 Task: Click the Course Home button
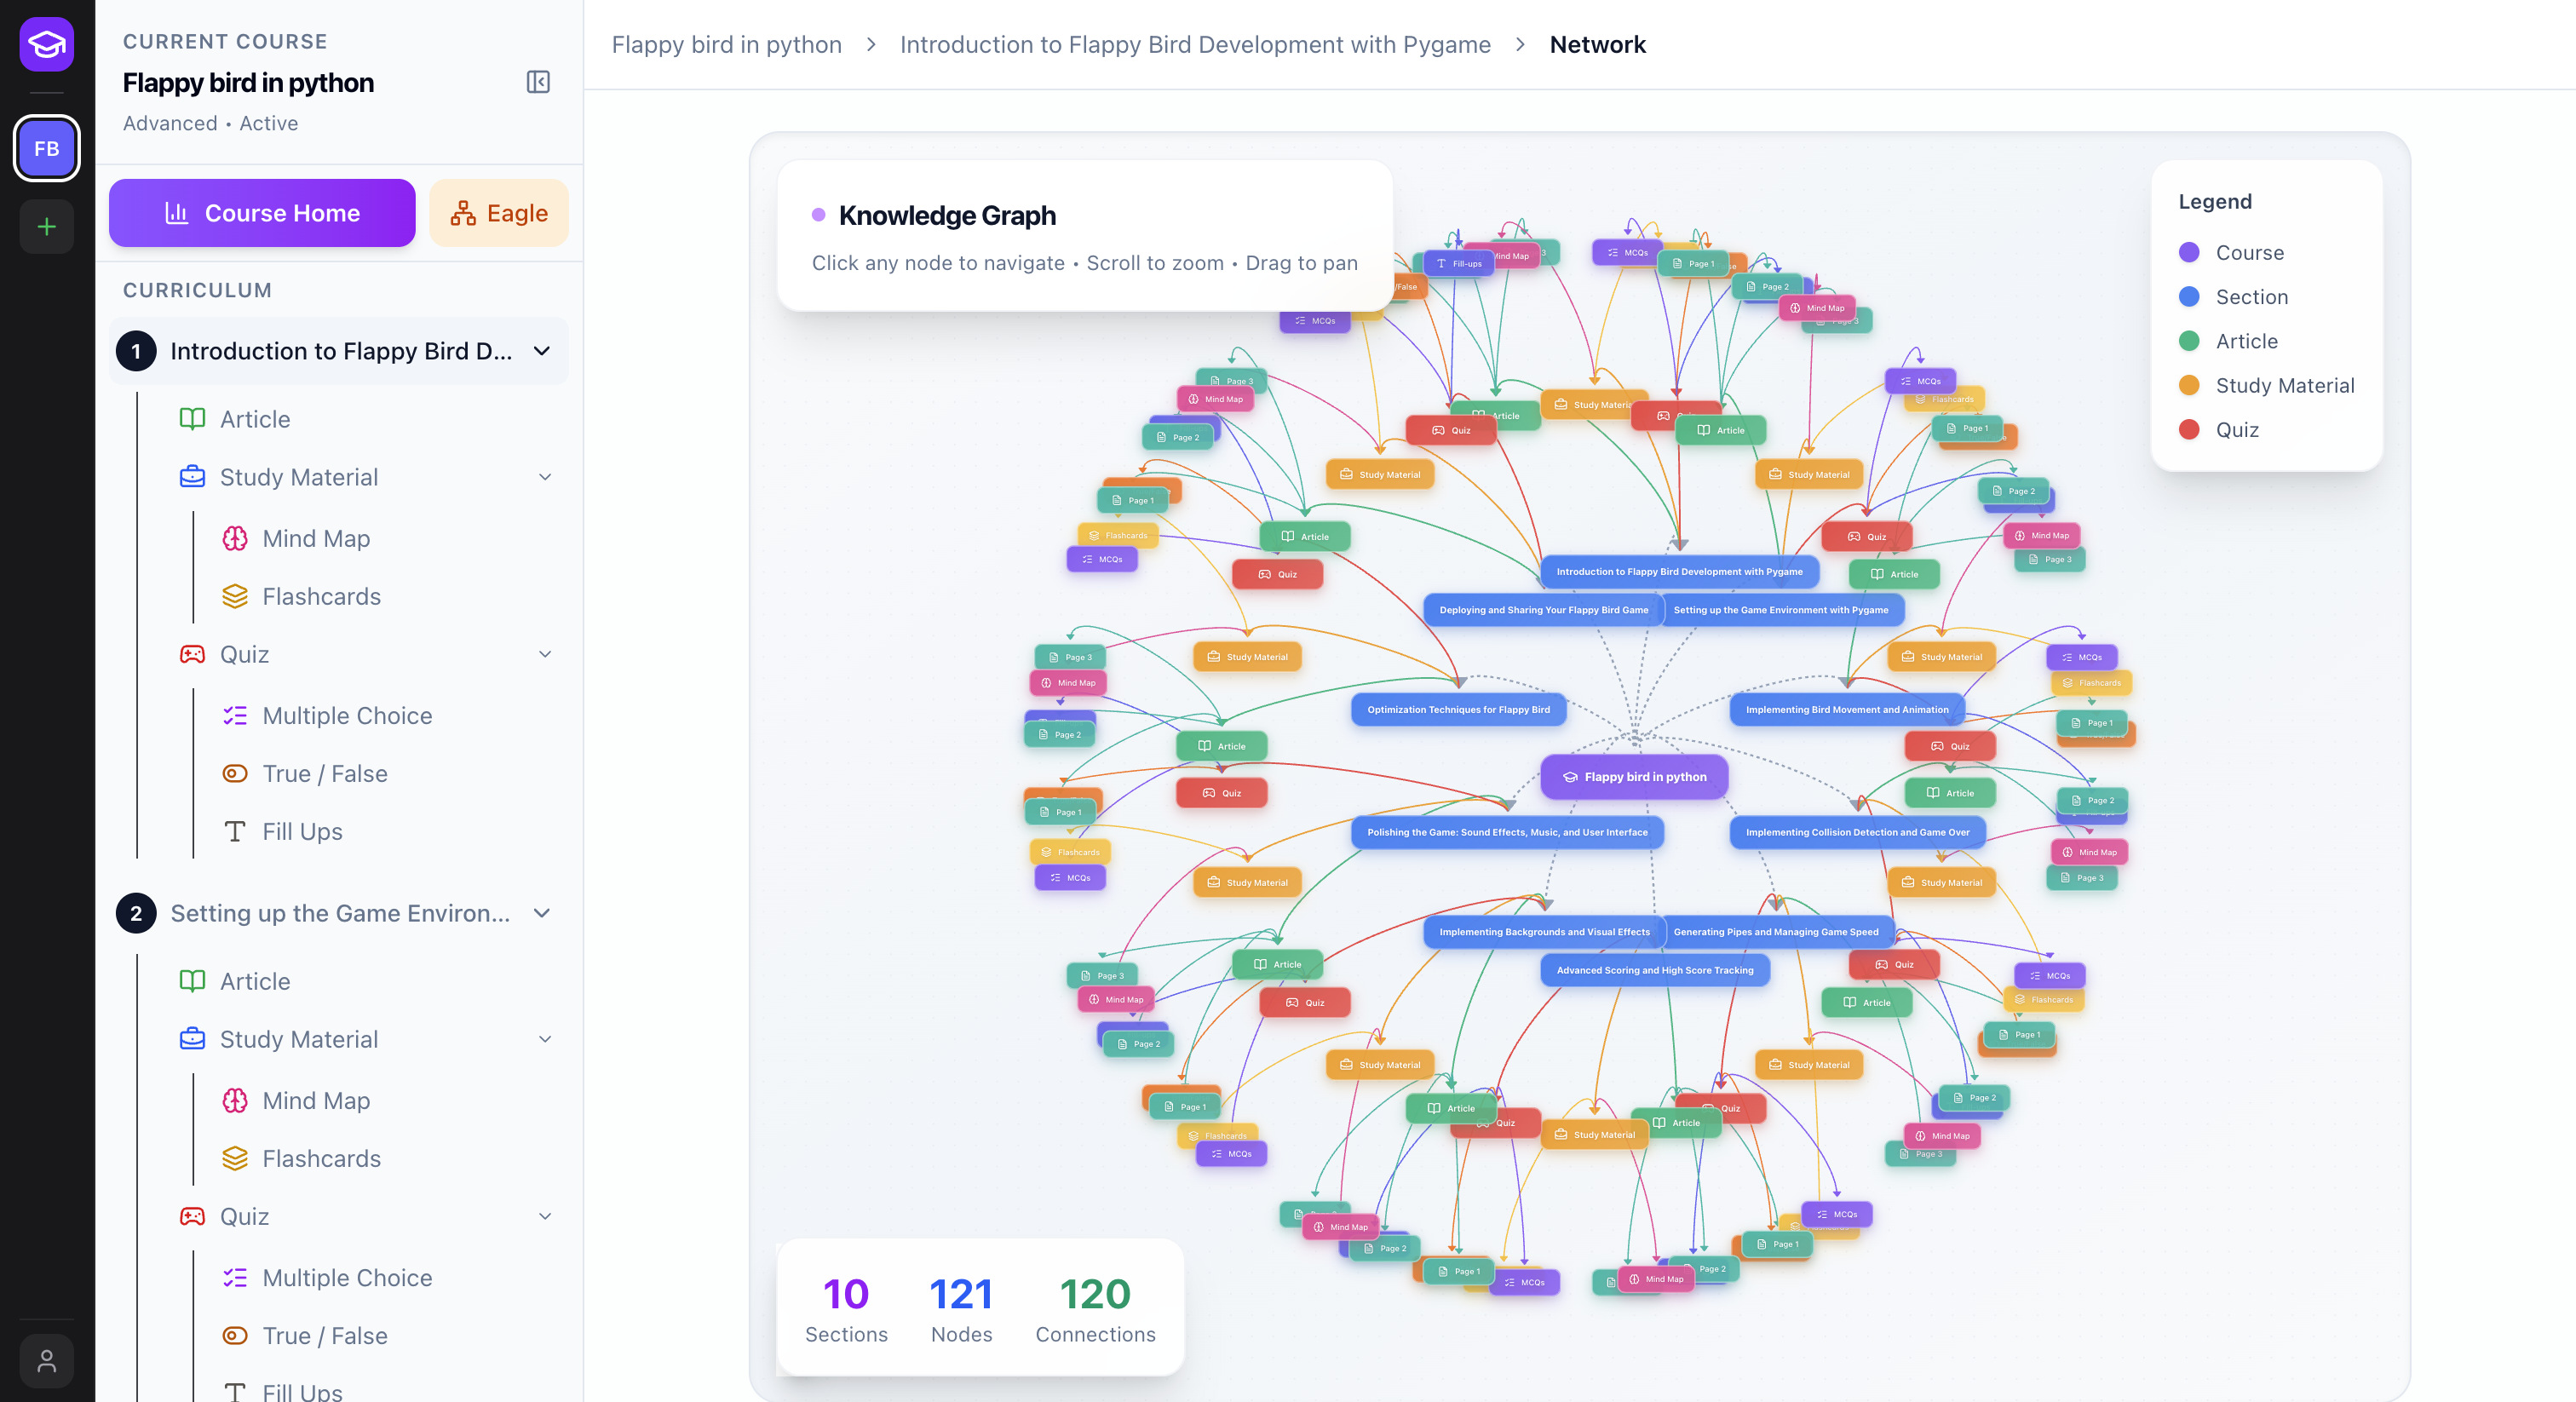[x=262, y=213]
